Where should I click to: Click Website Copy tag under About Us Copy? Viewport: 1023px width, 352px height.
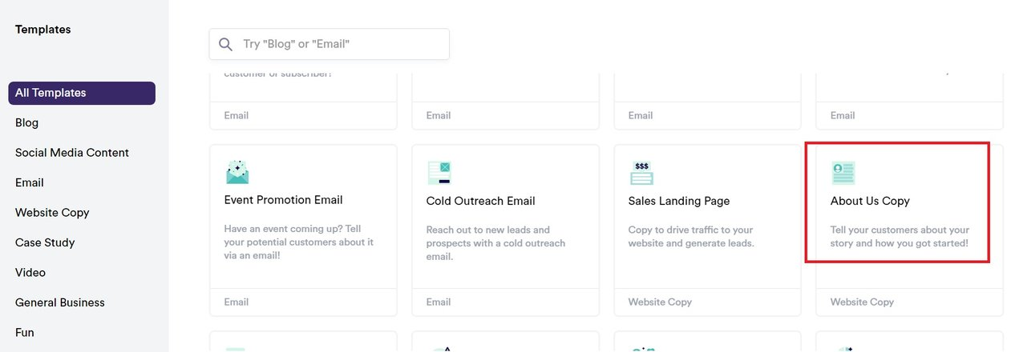click(862, 302)
